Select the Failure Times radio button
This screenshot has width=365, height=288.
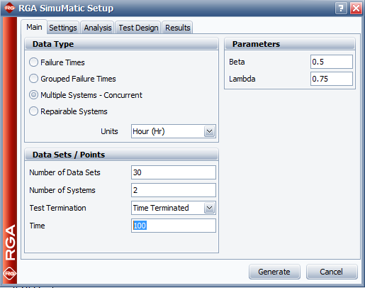click(x=33, y=62)
